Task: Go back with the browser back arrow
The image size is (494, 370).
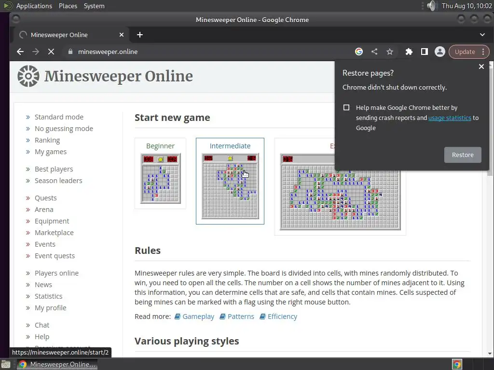Action: (20, 52)
